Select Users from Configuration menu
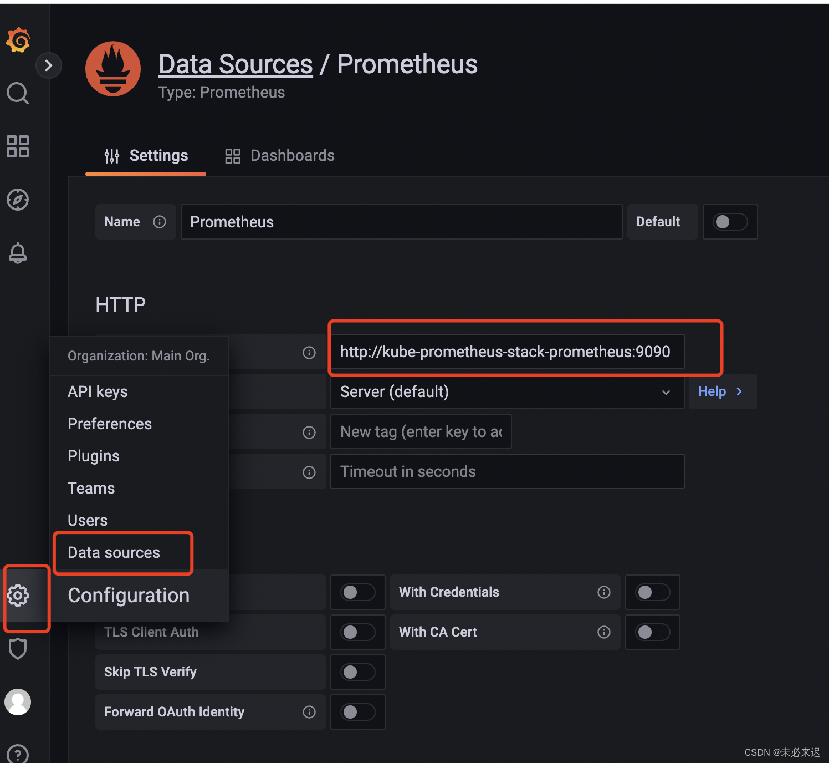The image size is (829, 763). pyautogui.click(x=88, y=521)
